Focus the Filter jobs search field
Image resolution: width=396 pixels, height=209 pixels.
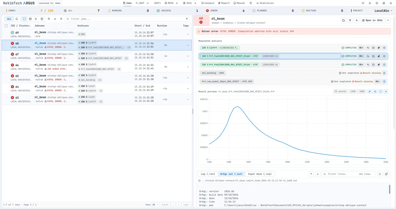(127, 19)
